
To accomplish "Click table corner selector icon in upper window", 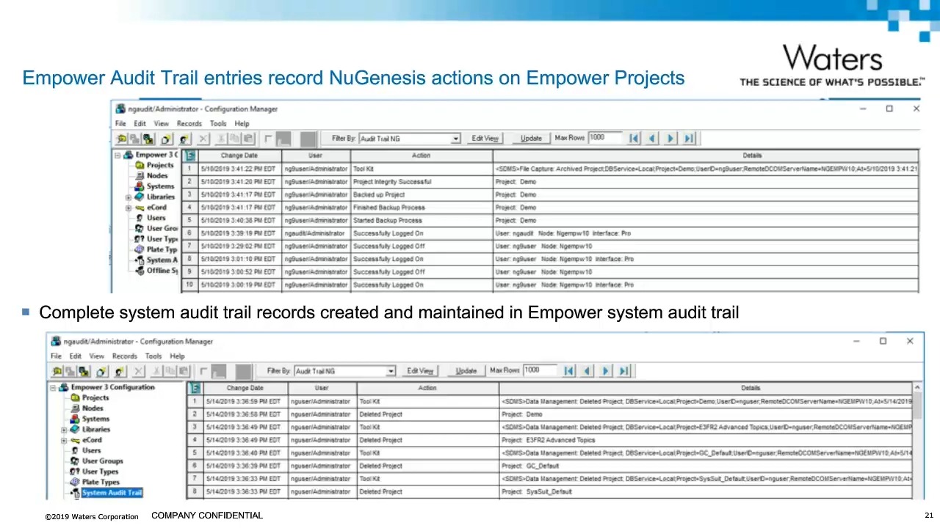I will click(x=189, y=155).
